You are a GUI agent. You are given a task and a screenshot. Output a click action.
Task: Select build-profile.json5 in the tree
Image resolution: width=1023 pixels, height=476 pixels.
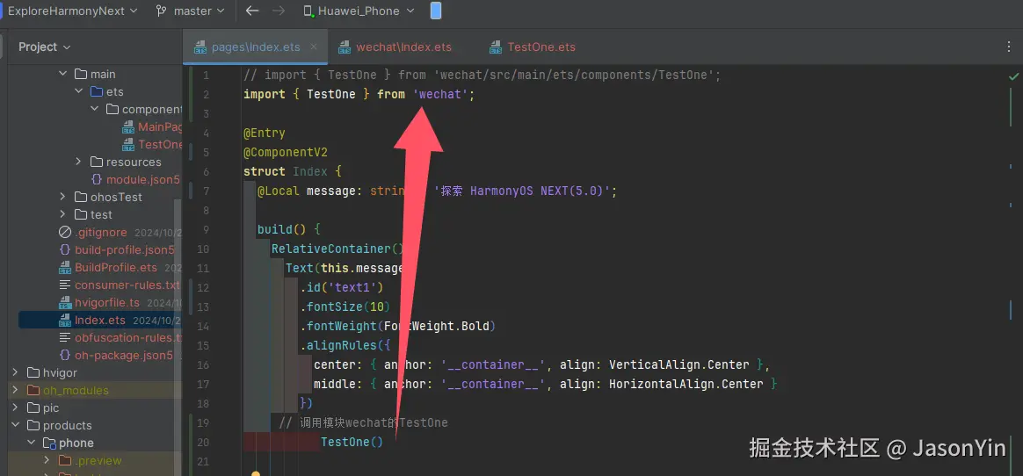tap(117, 249)
